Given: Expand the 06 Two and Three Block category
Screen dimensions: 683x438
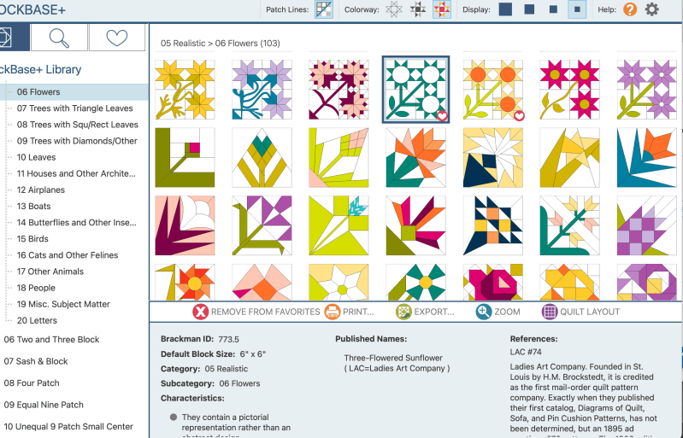Looking at the screenshot, I should (51, 339).
